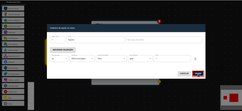Click the ADICIONAR VALIDAÇÃO button
242x111 pixels.
click(63, 50)
